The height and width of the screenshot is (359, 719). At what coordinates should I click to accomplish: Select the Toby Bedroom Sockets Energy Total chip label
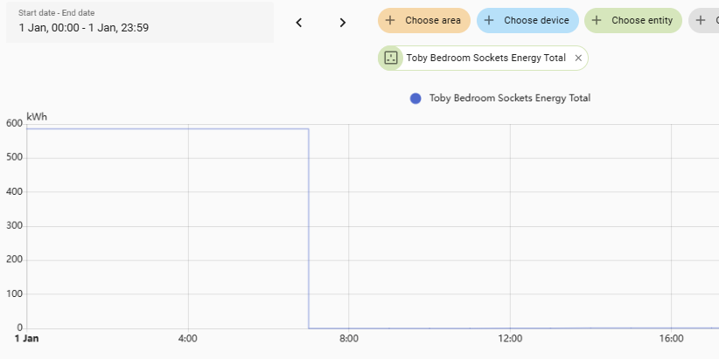pyautogui.click(x=486, y=58)
